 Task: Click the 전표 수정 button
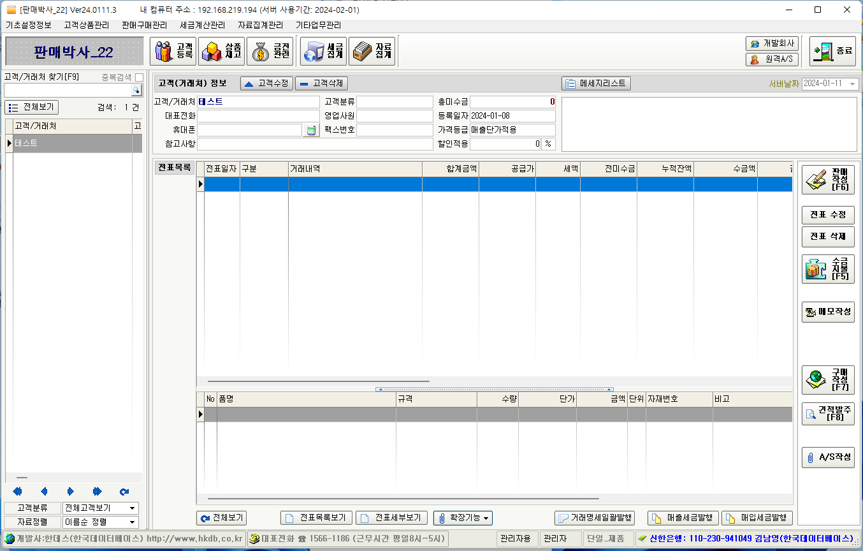(827, 215)
